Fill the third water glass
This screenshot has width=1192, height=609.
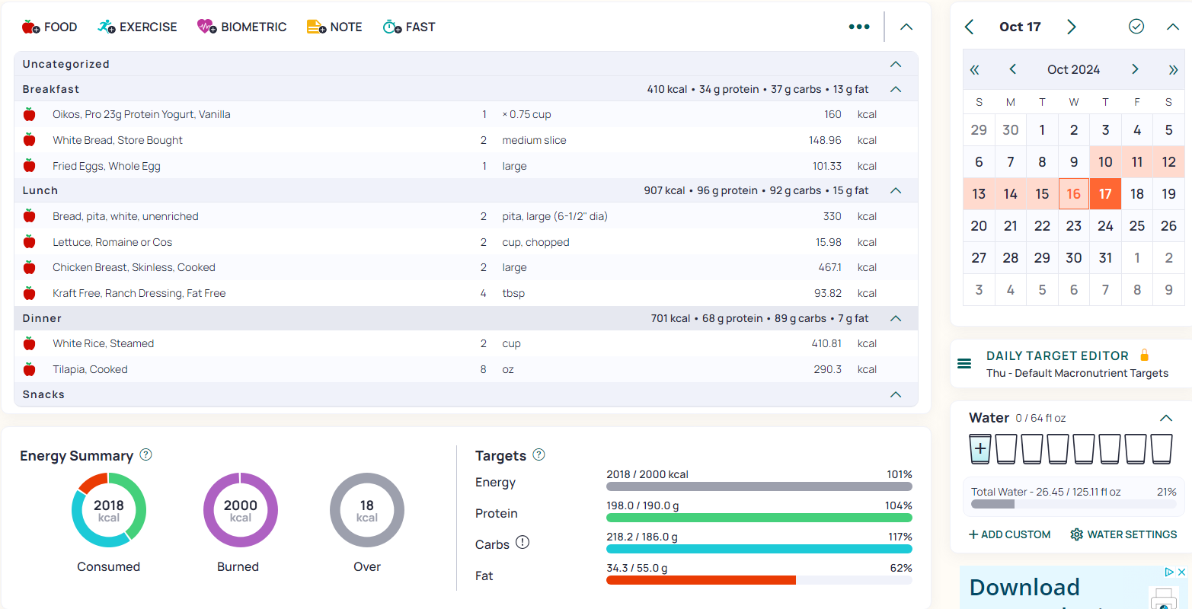tap(1032, 449)
